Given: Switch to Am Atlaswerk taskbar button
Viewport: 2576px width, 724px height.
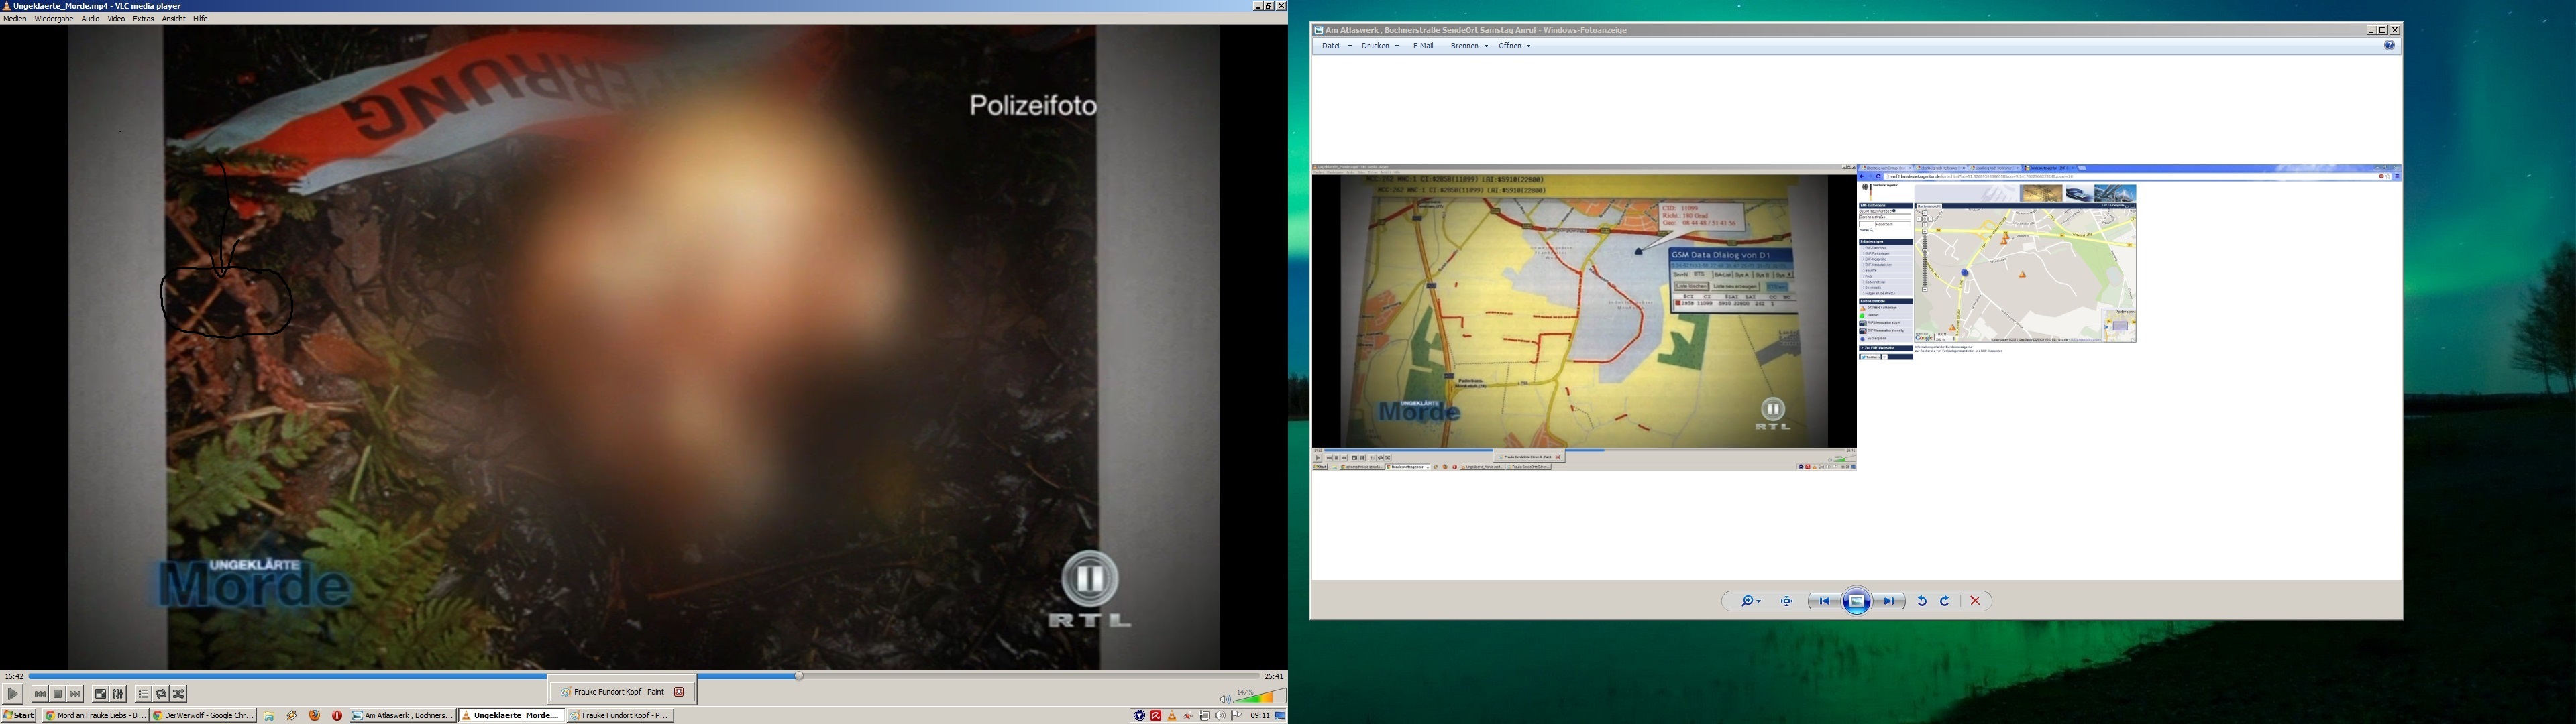Looking at the screenshot, I should pyautogui.click(x=403, y=715).
